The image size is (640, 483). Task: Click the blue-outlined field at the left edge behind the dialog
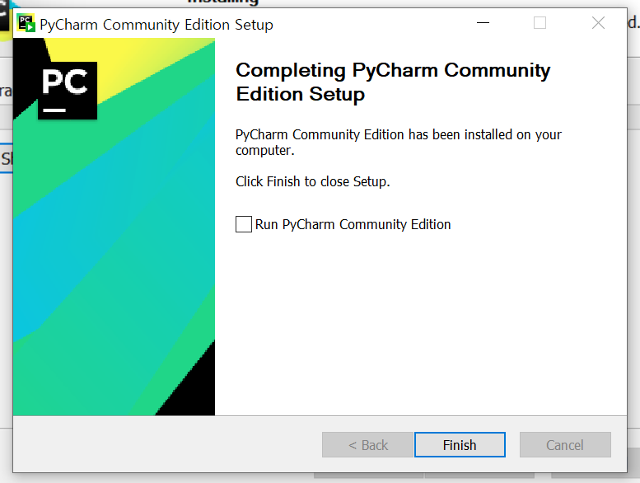[x=6, y=158]
